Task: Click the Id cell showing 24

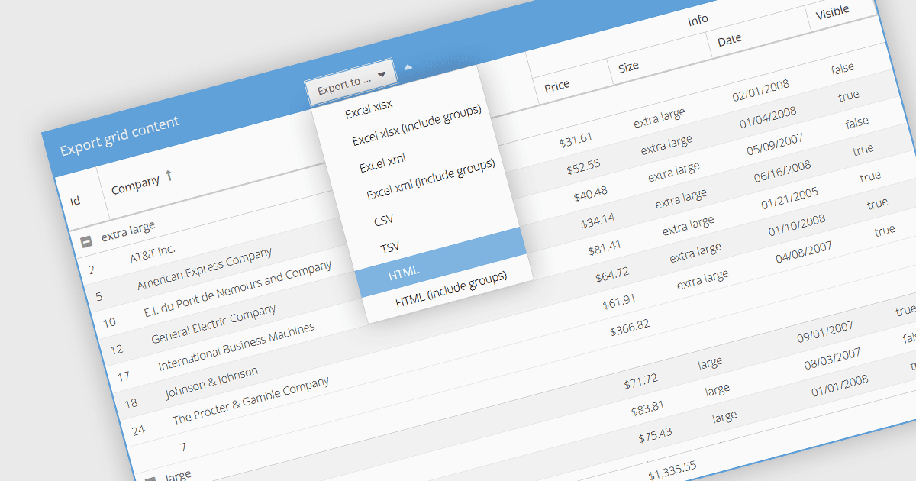Action: [x=138, y=430]
